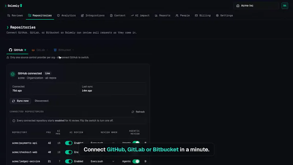Toggle Agentic review for acme/payments-api

coord(136,143)
